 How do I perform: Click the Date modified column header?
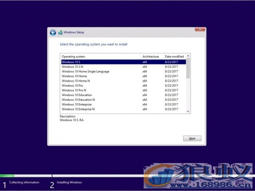[175, 56]
